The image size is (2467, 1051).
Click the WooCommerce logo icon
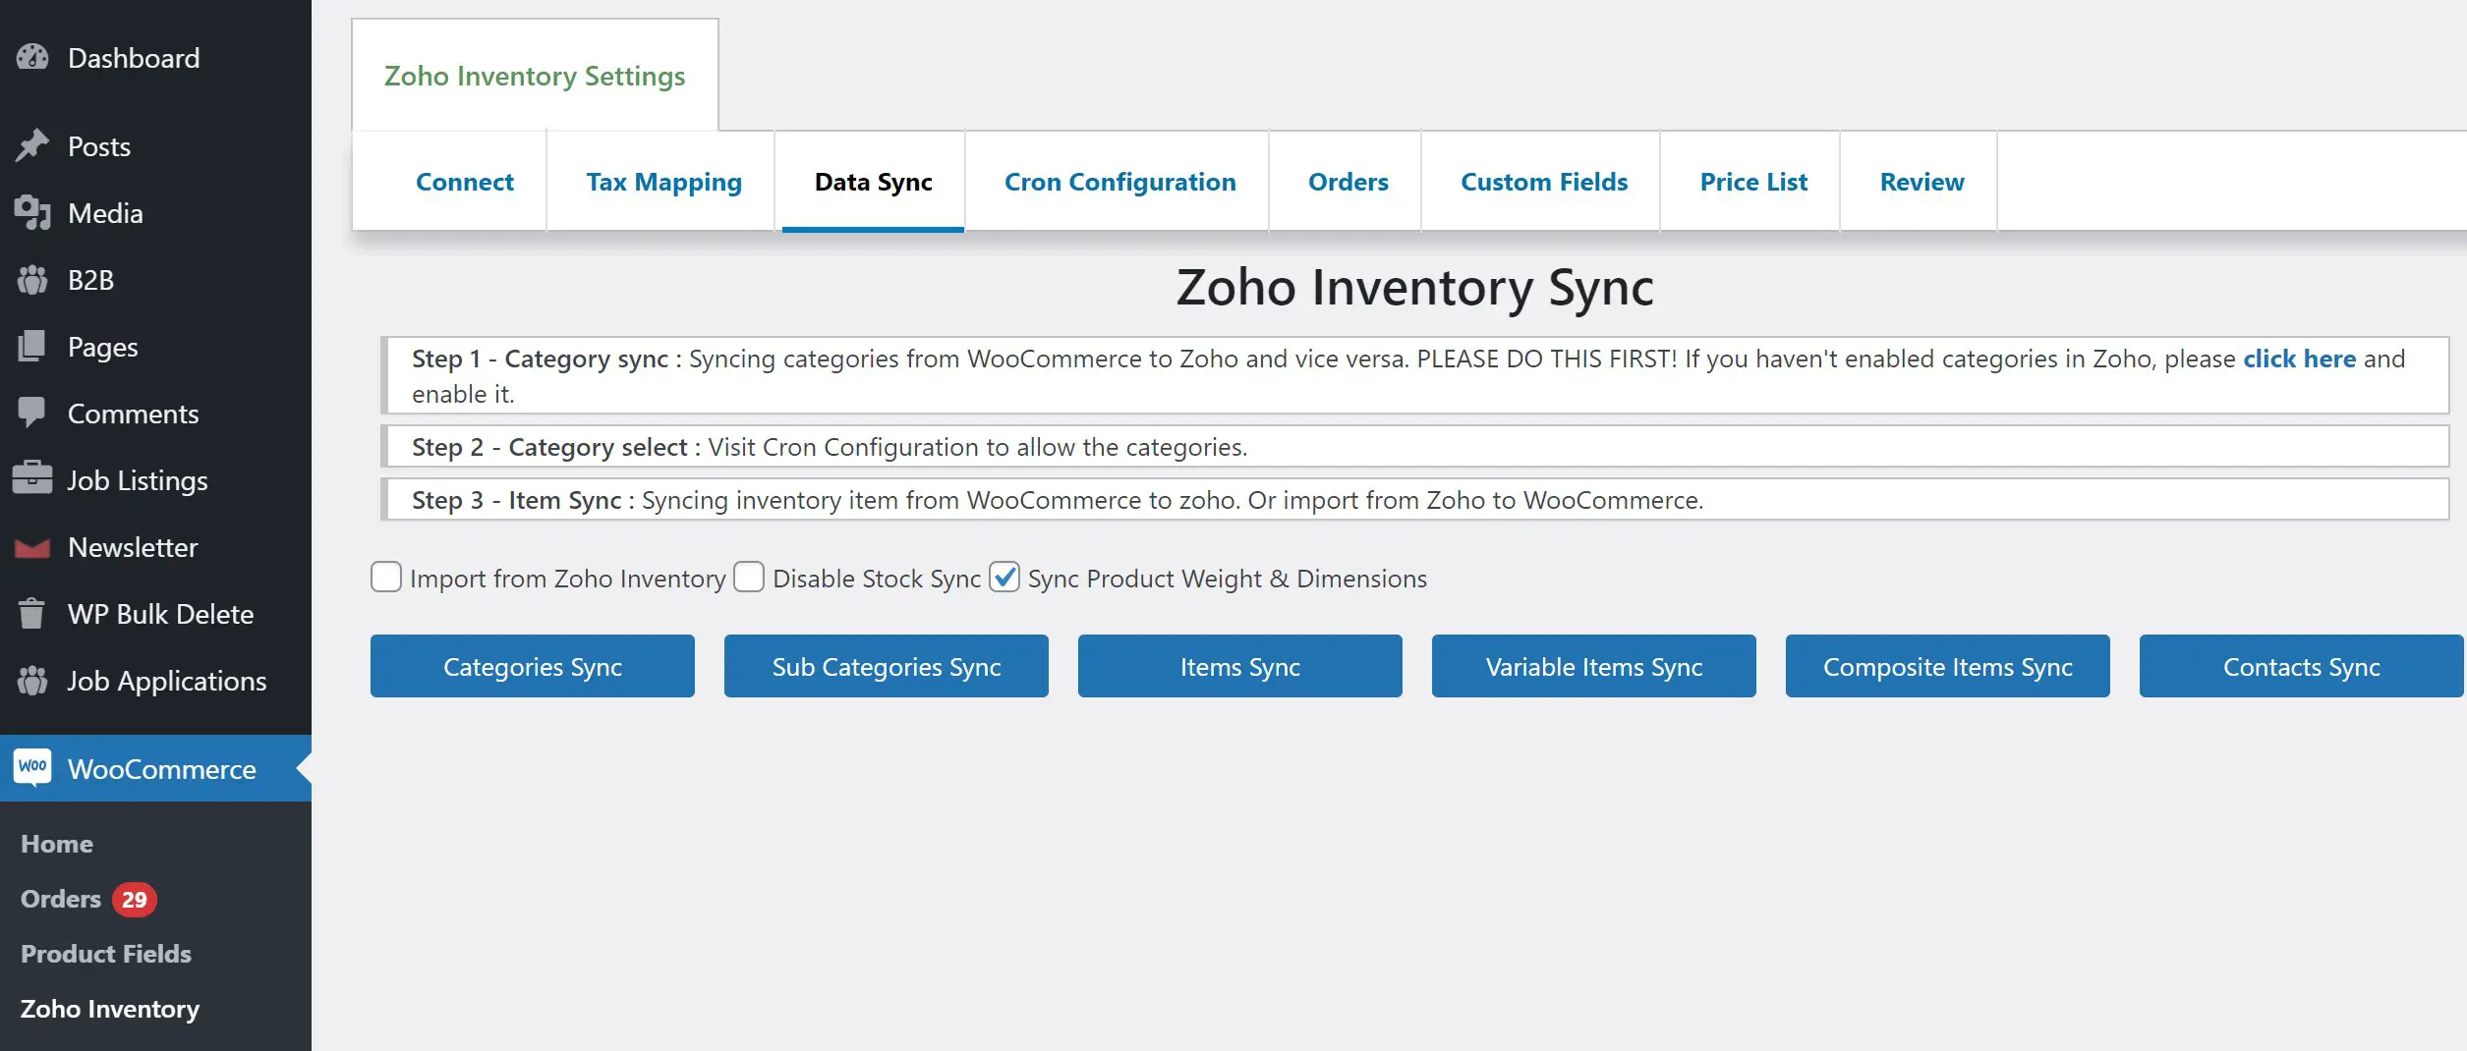coord(32,768)
